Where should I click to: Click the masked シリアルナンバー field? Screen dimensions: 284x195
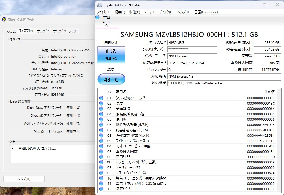pyautogui.click(x=192, y=49)
